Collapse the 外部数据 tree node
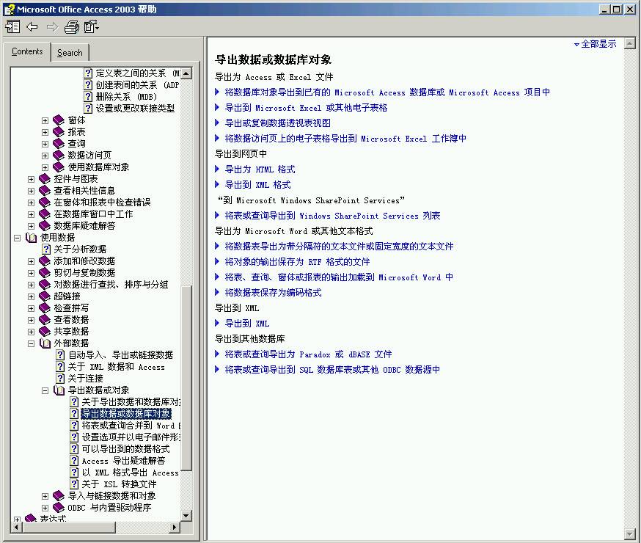Screen dimensions: 641x543 click(x=31, y=344)
